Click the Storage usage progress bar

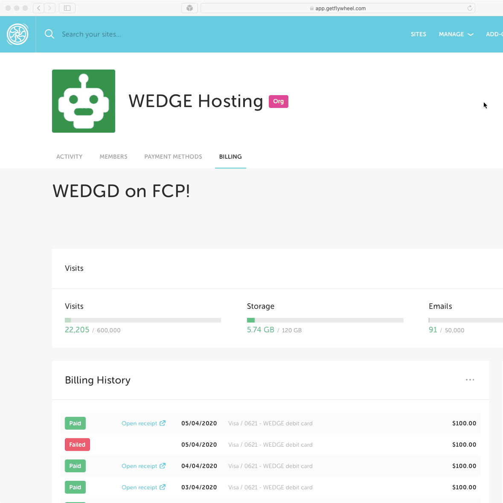click(325, 320)
